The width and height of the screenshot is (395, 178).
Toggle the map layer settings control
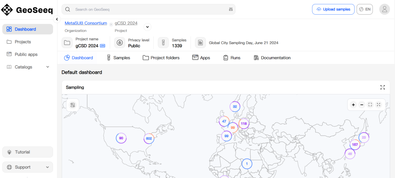pos(73,105)
